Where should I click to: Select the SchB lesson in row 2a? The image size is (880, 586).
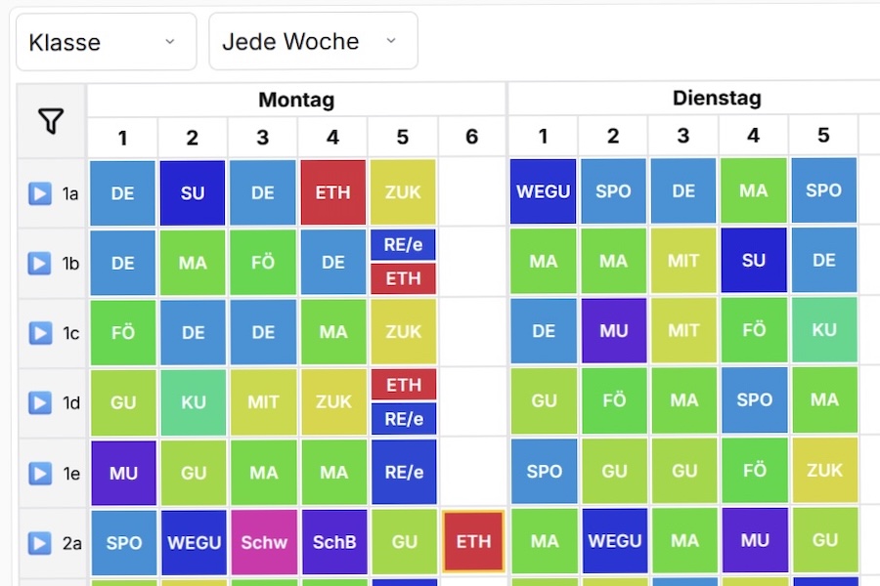coord(333,542)
